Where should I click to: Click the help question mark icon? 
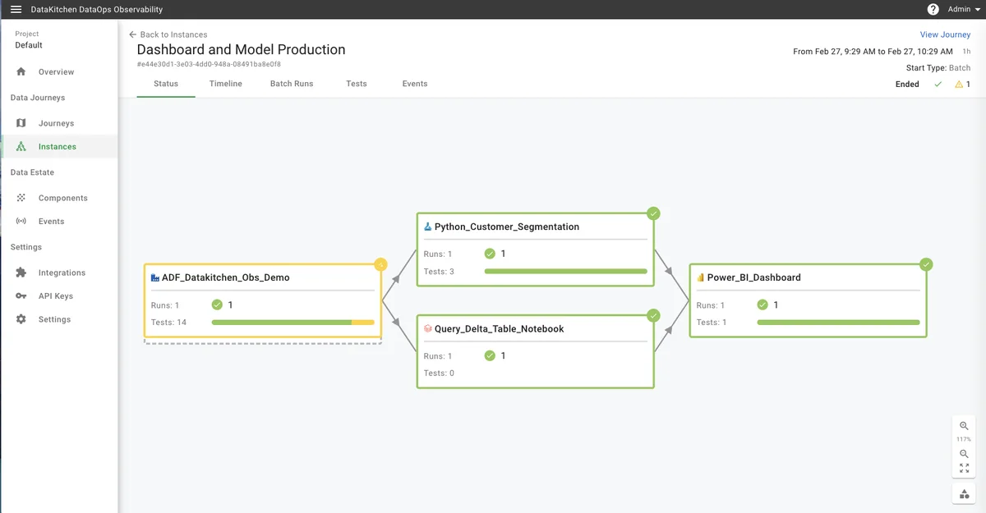pyautogui.click(x=933, y=10)
